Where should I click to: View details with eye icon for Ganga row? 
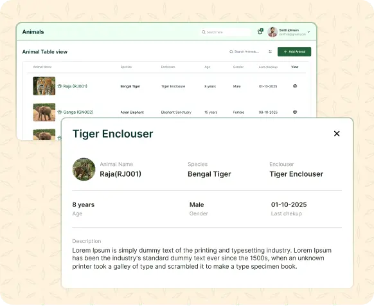(x=295, y=112)
